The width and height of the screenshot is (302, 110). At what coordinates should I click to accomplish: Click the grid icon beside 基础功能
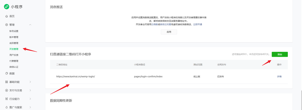(6, 82)
